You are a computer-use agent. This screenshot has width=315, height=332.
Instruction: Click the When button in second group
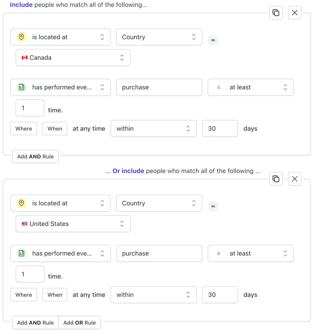(x=55, y=295)
